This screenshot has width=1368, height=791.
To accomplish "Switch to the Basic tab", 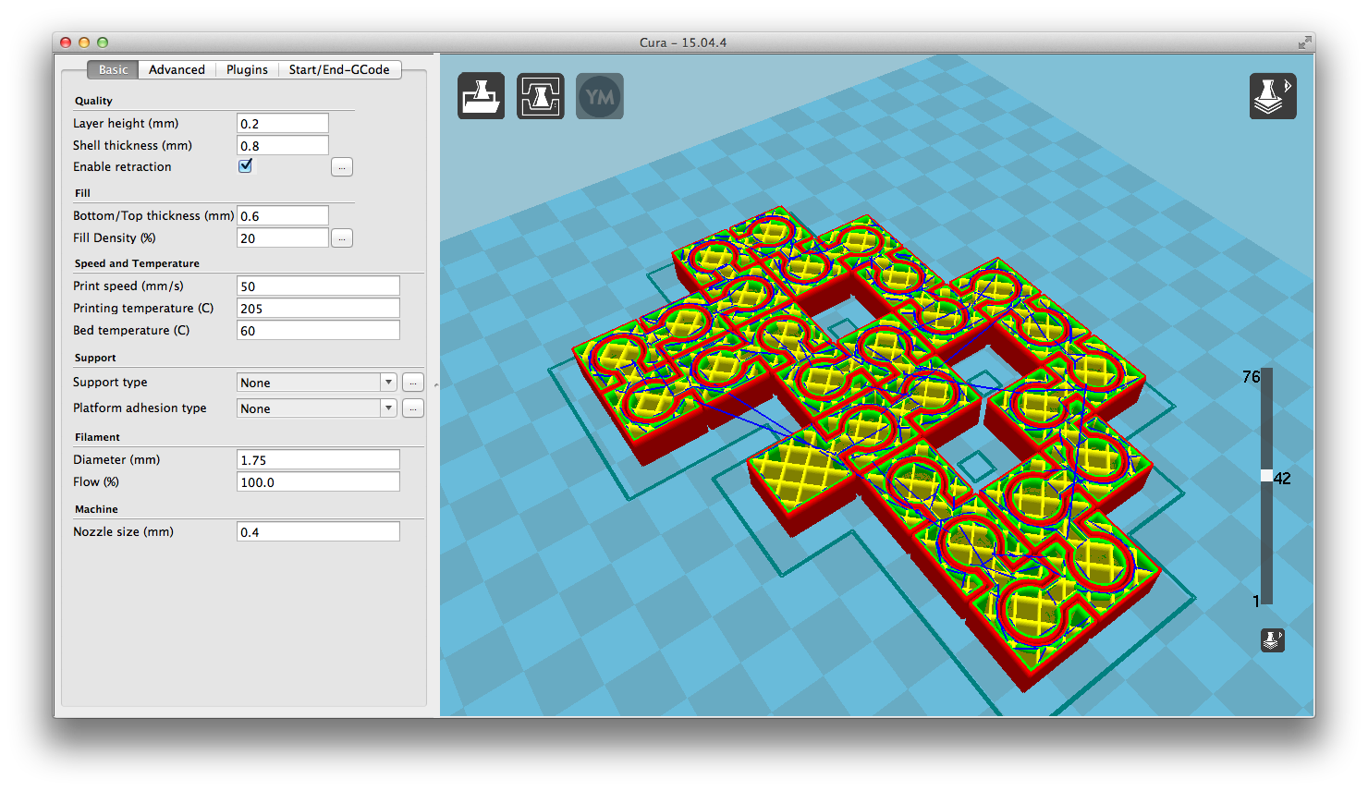I will [113, 69].
